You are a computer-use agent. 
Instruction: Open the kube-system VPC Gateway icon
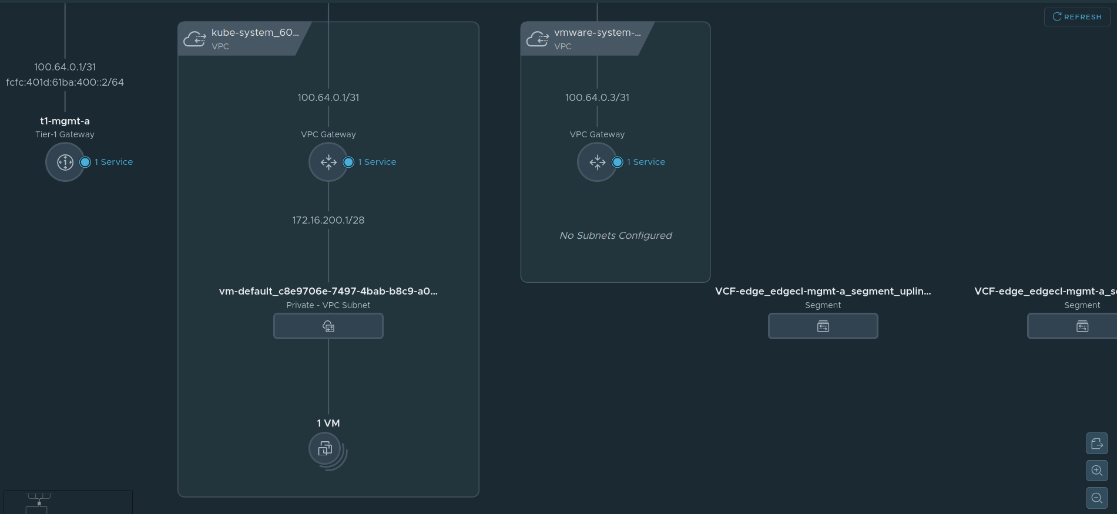click(x=328, y=162)
